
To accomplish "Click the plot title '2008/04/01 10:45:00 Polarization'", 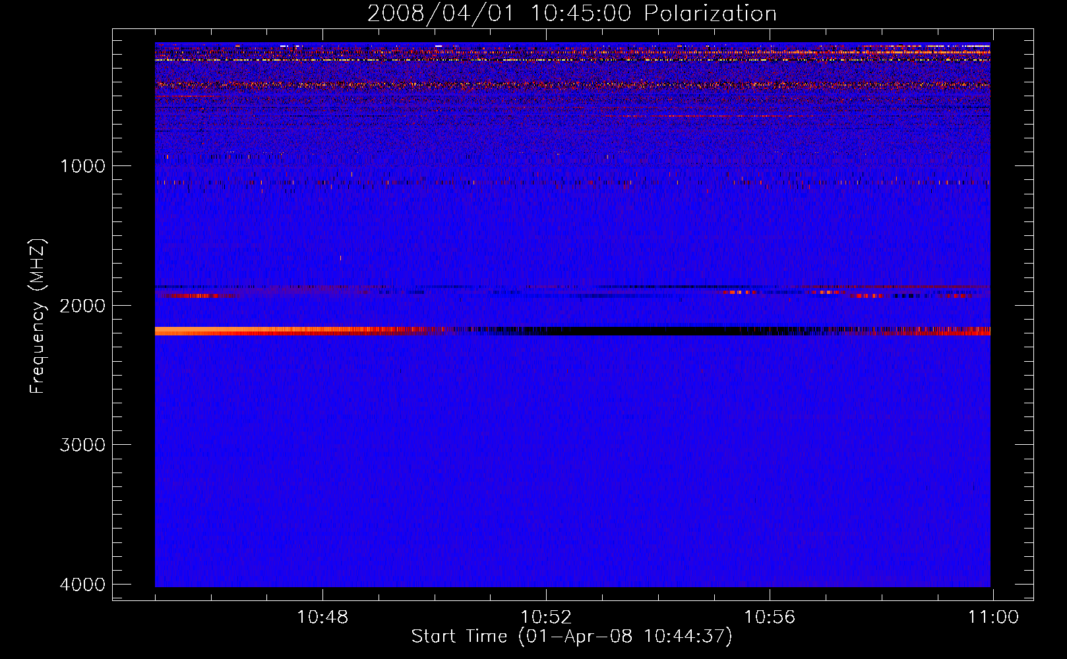I will pos(572,13).
